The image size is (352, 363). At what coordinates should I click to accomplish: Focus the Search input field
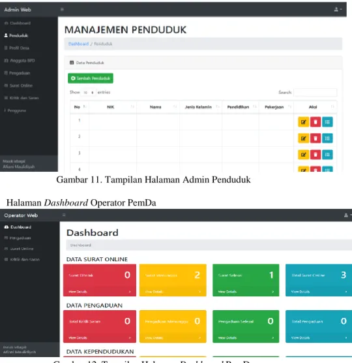(315, 92)
